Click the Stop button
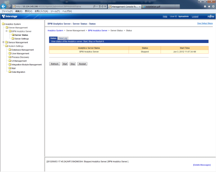 (x=73, y=64)
